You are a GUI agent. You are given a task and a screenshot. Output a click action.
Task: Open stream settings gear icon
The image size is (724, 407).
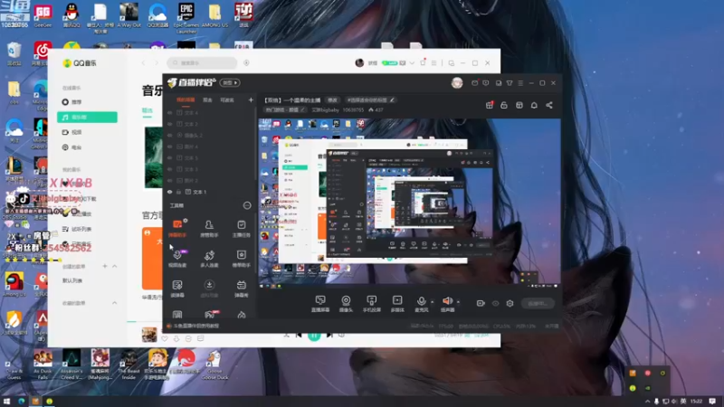(x=510, y=303)
